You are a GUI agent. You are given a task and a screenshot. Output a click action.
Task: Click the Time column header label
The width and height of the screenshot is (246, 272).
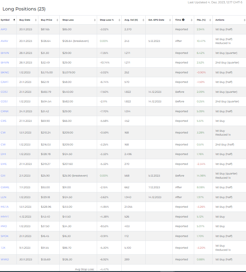[178, 20]
